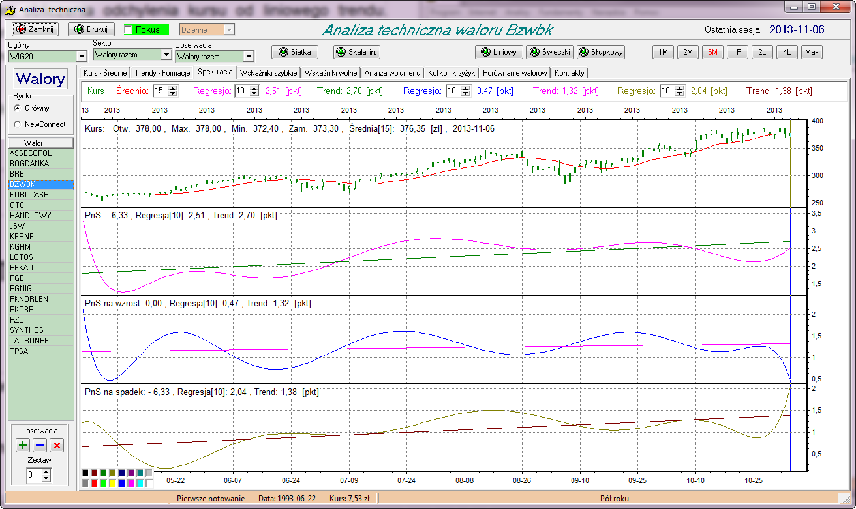
Task: Click the green plus add-observation icon
Action: (23, 446)
